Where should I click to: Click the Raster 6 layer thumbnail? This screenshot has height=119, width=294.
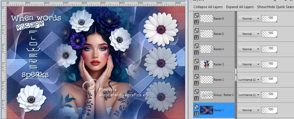[207, 19]
